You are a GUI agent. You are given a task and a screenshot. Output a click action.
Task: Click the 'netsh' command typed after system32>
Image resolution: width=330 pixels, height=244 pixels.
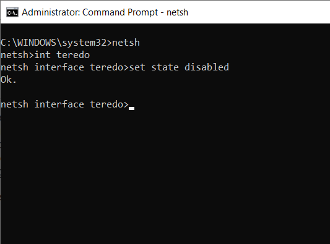126,43
